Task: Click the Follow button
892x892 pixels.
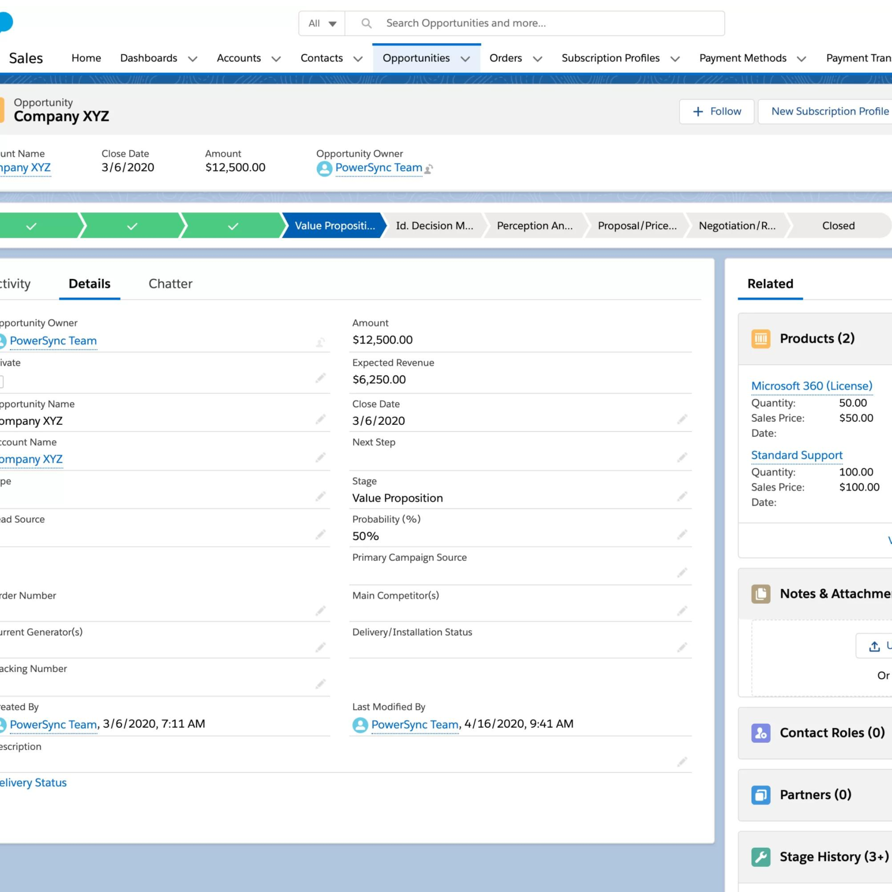Action: click(x=717, y=111)
